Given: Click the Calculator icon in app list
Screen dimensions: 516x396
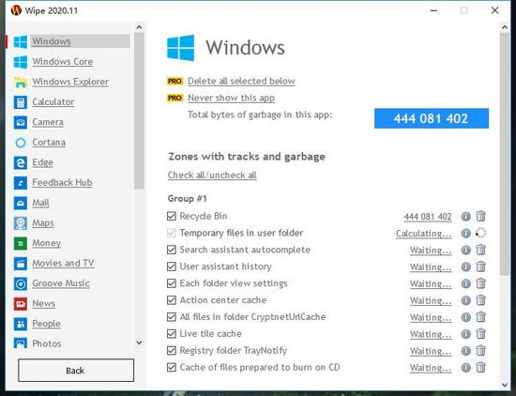Looking at the screenshot, I should click(x=21, y=102).
